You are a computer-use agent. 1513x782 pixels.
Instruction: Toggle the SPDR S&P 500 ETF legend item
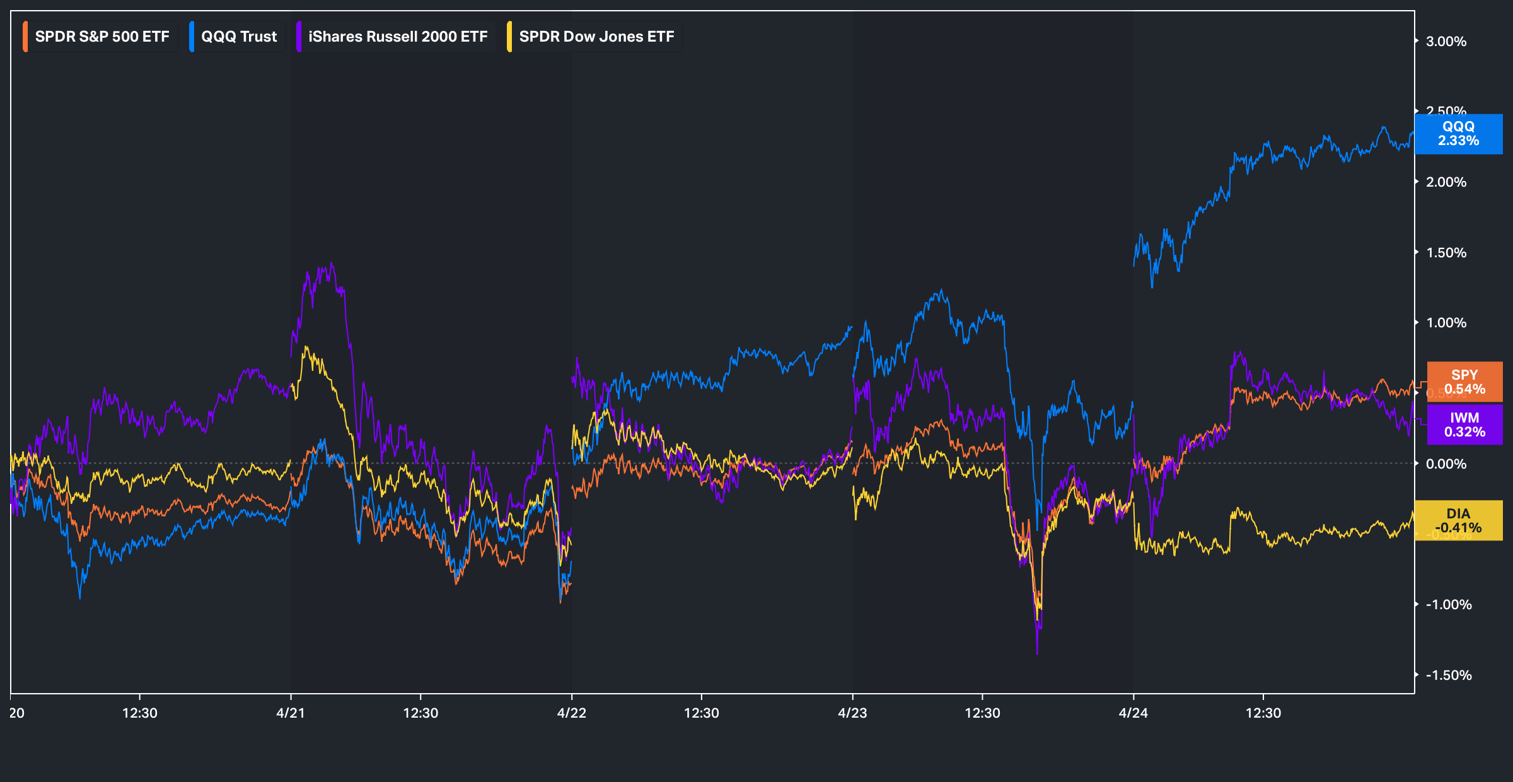pyautogui.click(x=102, y=37)
